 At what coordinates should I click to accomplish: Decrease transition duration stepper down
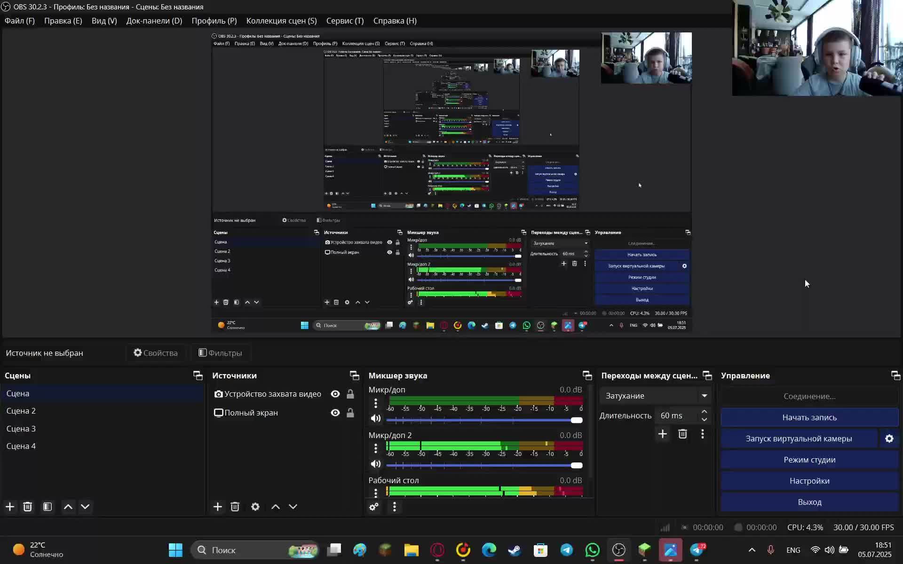pos(704,419)
